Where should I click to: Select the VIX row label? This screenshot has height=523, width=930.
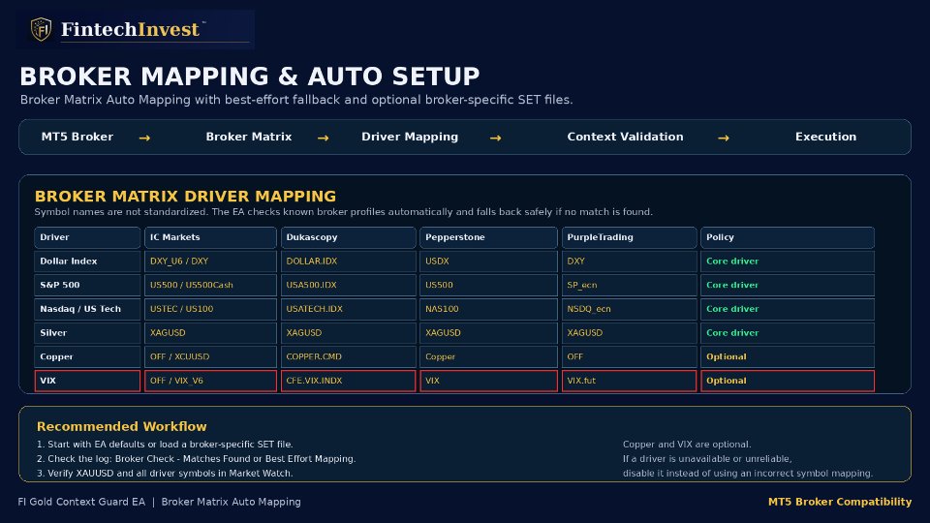pyautogui.click(x=87, y=381)
